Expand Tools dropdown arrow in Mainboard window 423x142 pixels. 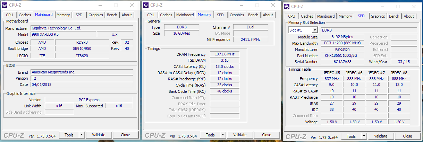(x=82, y=135)
